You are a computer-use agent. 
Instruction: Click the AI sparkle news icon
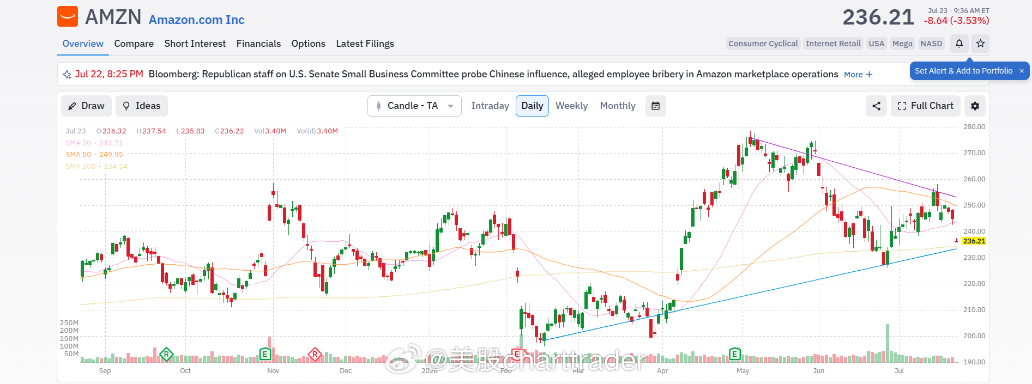click(x=67, y=75)
